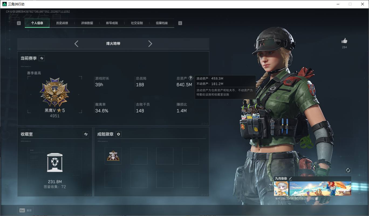Switch to the 历史战绩 tab

click(62, 23)
